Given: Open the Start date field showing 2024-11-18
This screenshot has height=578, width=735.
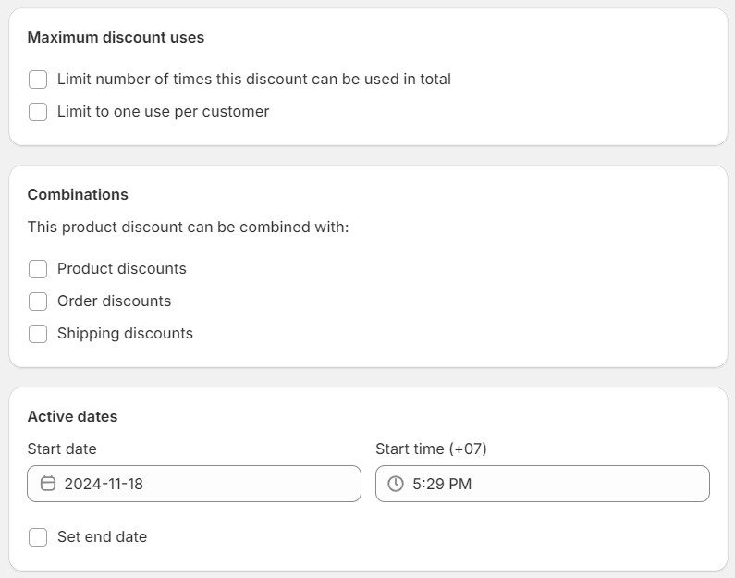Looking at the screenshot, I should coord(203,484).
